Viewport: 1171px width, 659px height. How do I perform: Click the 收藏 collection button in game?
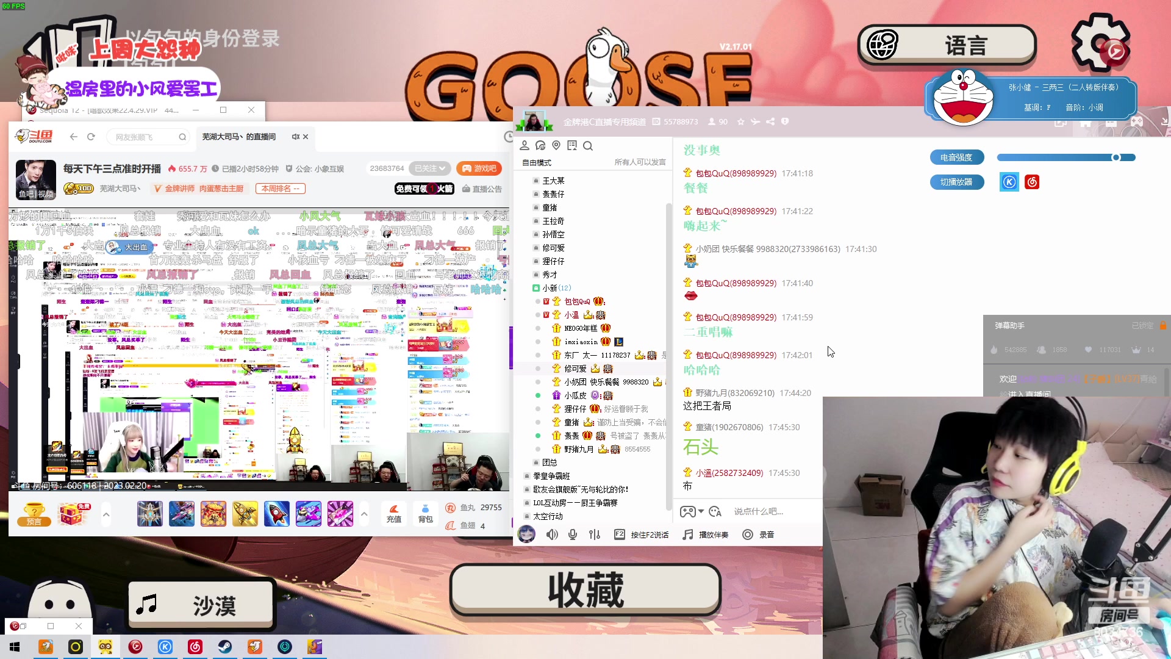coord(585,589)
